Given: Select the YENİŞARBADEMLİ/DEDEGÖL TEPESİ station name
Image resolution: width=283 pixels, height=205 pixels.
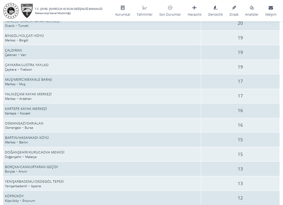Looking at the screenshot, I should pyautogui.click(x=34, y=181).
